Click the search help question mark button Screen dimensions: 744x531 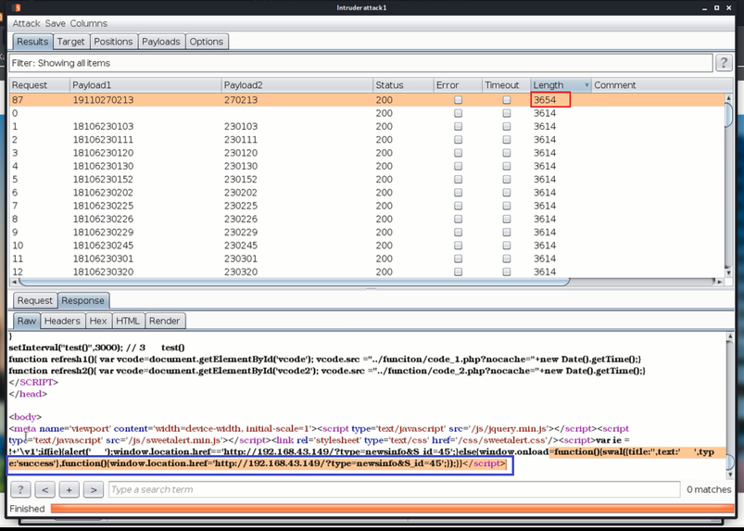coord(20,489)
